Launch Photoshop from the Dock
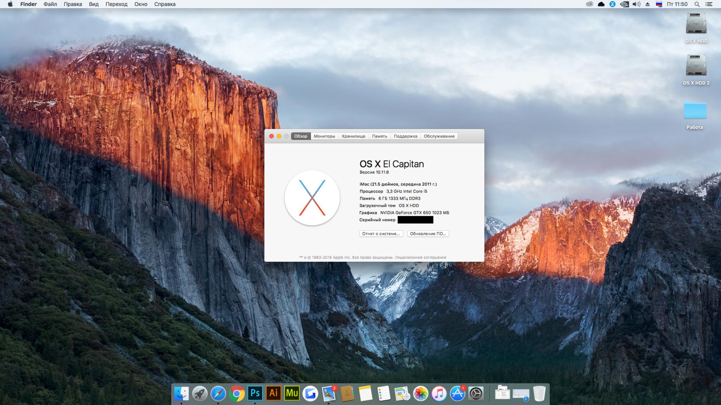 click(255, 394)
